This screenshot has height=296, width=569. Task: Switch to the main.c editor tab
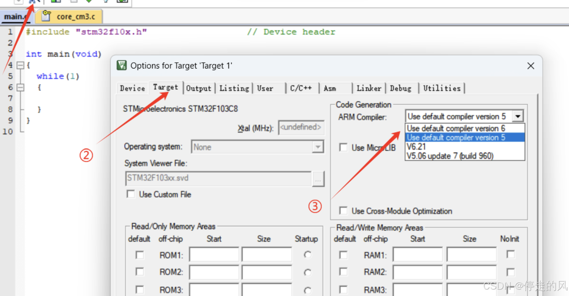pyautogui.click(x=15, y=17)
